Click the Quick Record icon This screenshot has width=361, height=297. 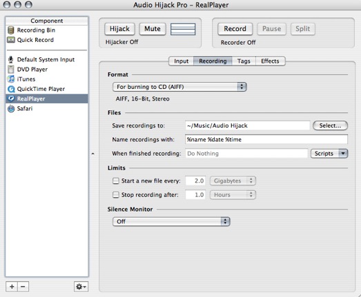(x=11, y=40)
